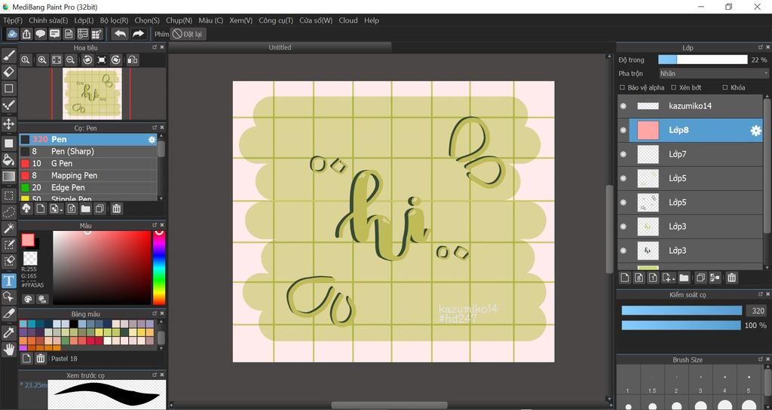Pick a color in the saturation square
This screenshot has width=772, height=410.
point(102,268)
